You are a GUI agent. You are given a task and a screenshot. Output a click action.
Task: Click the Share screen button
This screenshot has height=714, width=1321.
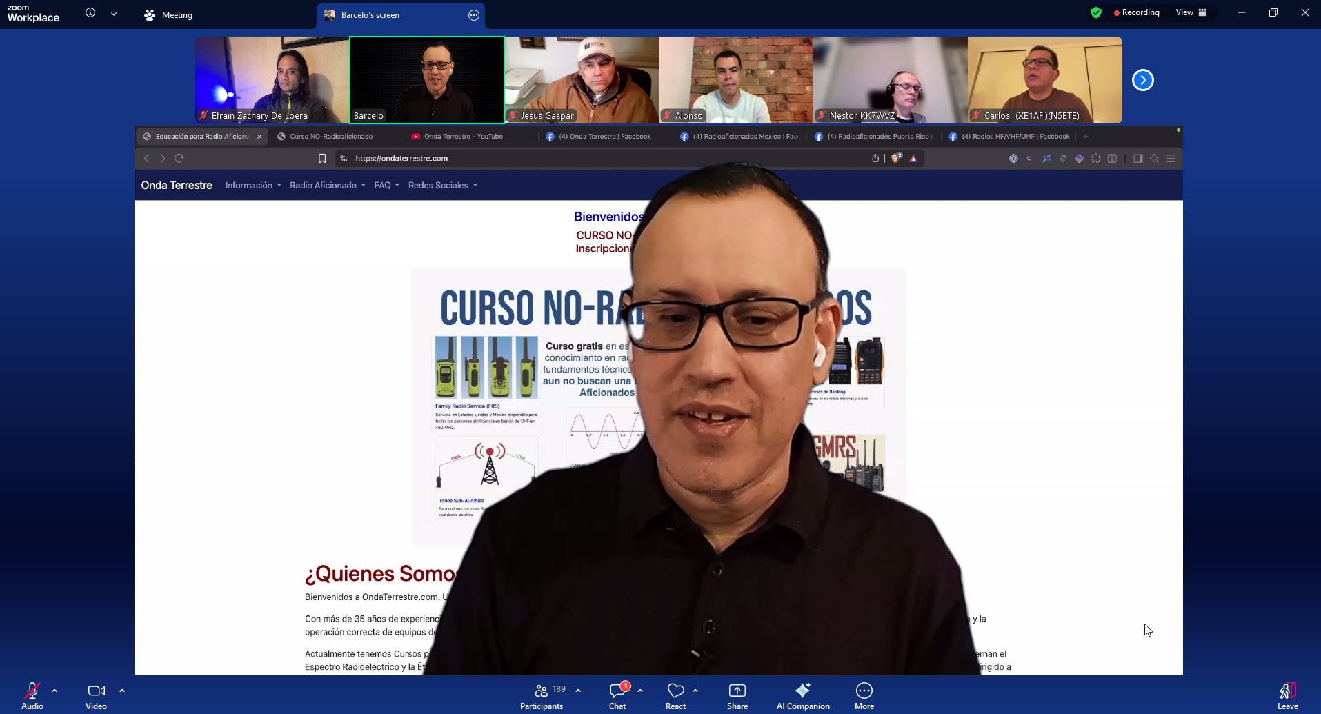(737, 695)
